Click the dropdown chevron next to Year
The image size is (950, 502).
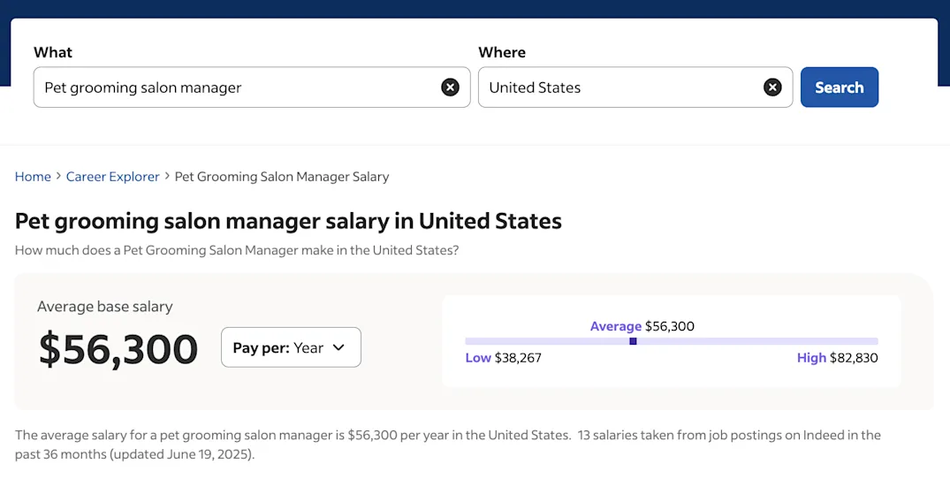[x=338, y=347]
